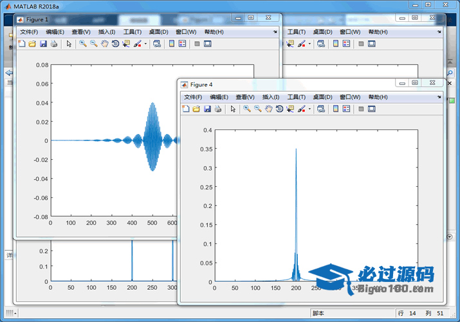Click New Figure icon in Figure 1 toolbar
Viewport: 460px width, 322px height.
tap(22, 44)
